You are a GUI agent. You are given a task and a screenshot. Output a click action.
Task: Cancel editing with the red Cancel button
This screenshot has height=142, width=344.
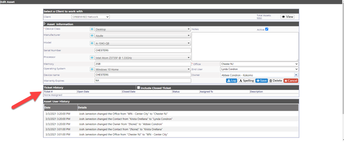(291, 81)
